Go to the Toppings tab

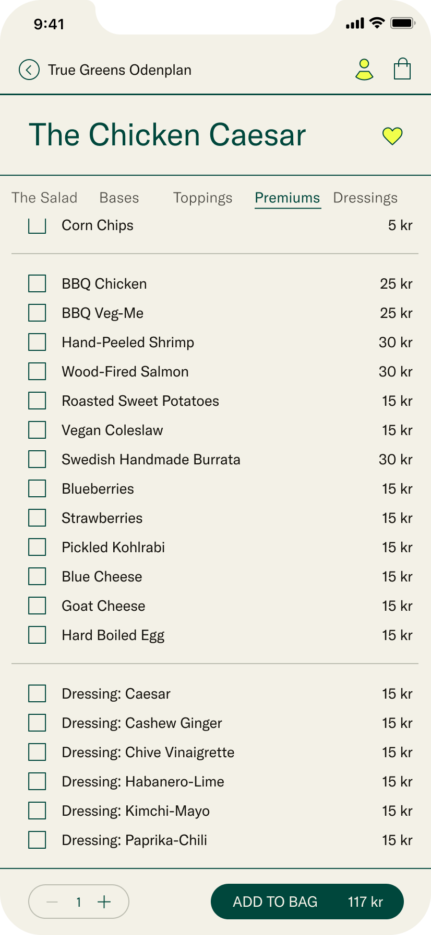[x=202, y=198]
